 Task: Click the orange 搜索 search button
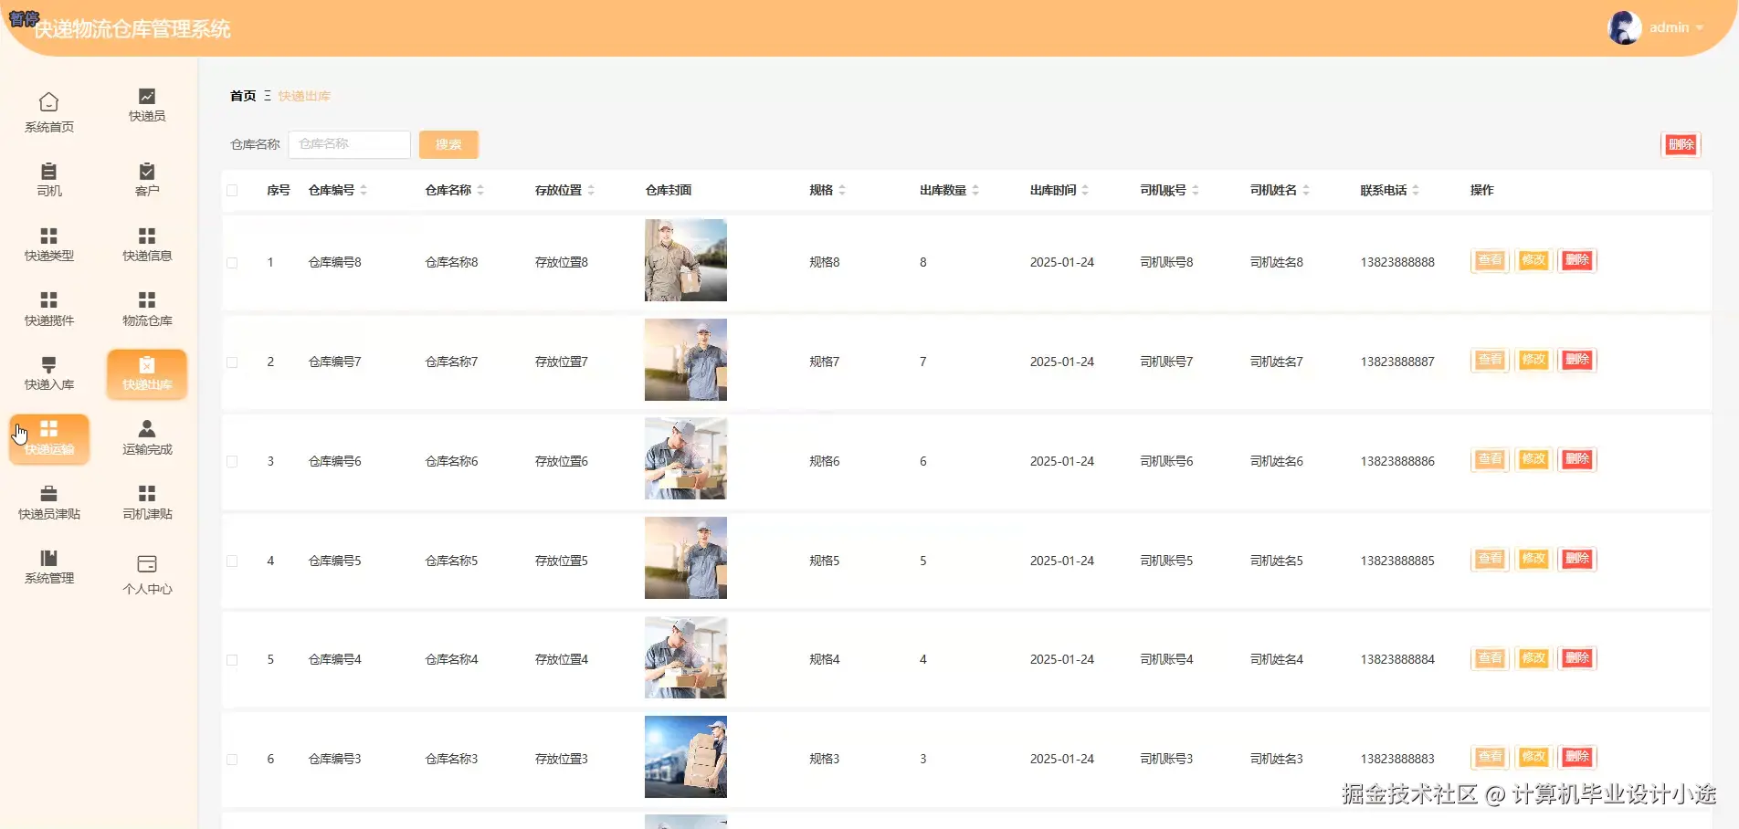click(448, 144)
